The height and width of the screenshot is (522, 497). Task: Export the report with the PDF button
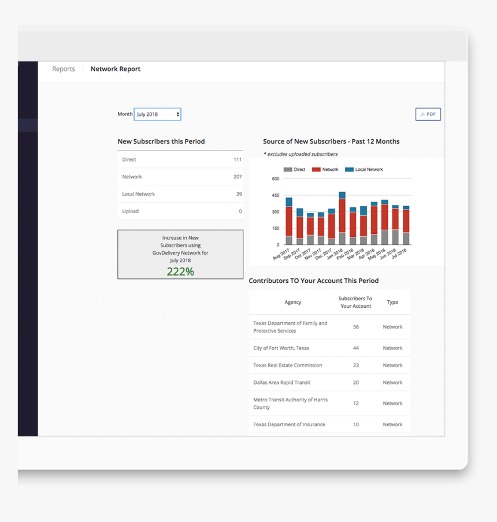tap(428, 114)
